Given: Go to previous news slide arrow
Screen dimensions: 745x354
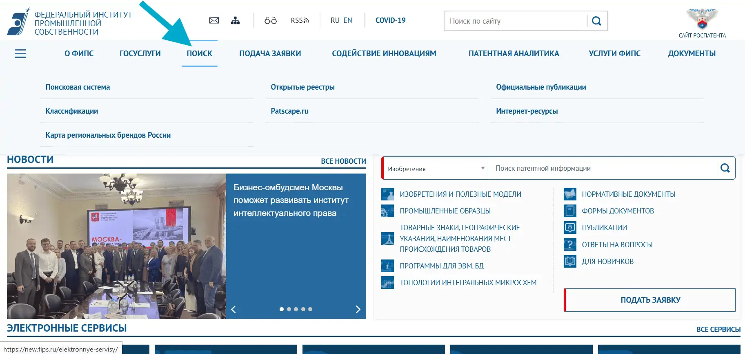Looking at the screenshot, I should coord(234,309).
